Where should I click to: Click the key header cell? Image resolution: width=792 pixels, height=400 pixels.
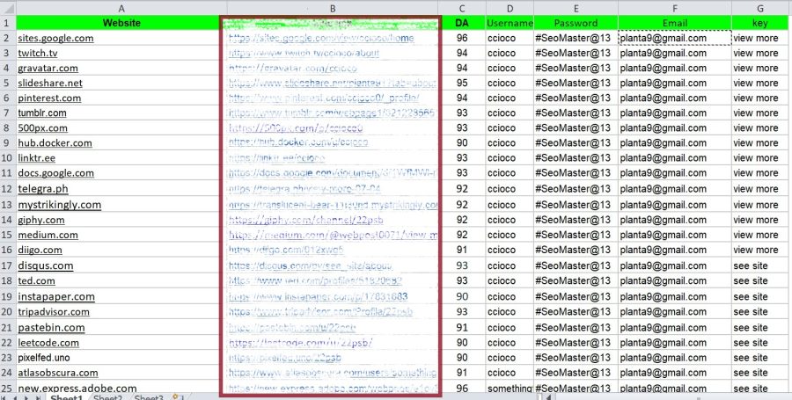tap(760, 23)
